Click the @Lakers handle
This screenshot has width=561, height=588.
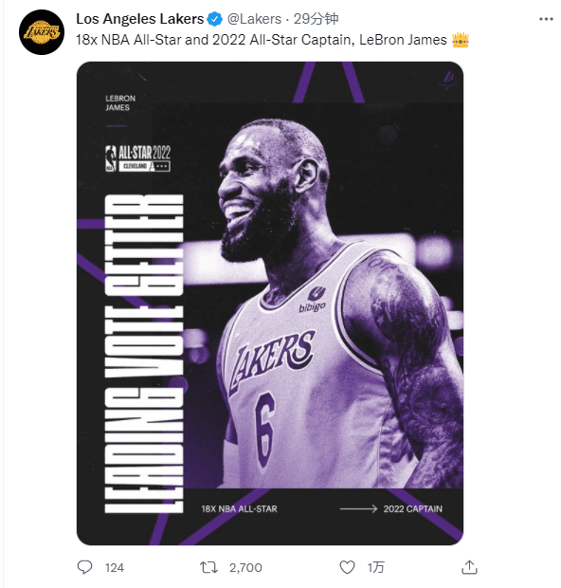click(254, 19)
